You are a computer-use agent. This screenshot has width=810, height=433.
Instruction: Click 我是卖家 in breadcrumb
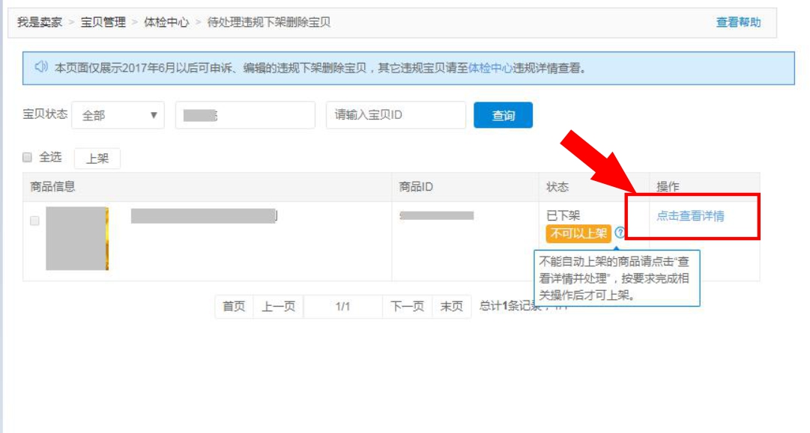click(x=40, y=22)
